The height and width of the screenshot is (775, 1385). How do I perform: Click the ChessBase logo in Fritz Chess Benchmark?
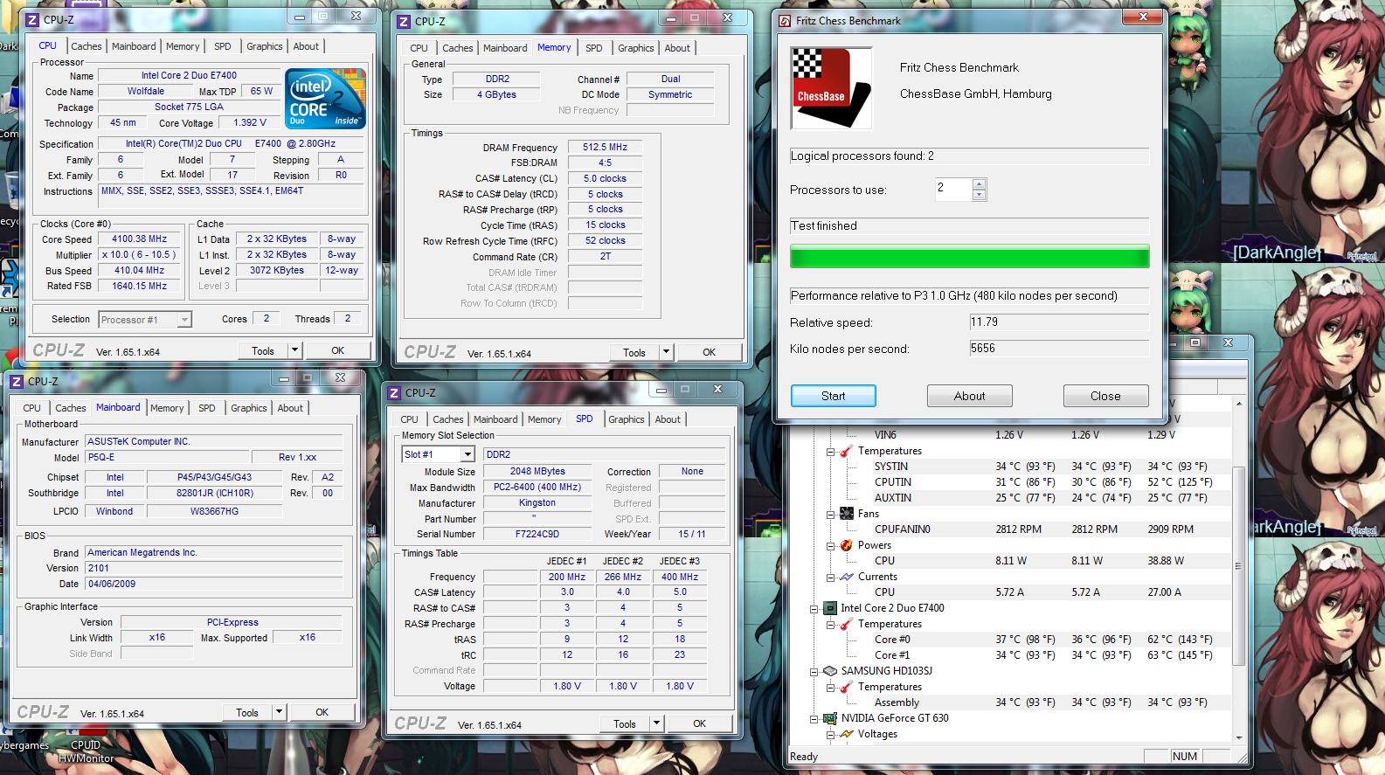[831, 88]
